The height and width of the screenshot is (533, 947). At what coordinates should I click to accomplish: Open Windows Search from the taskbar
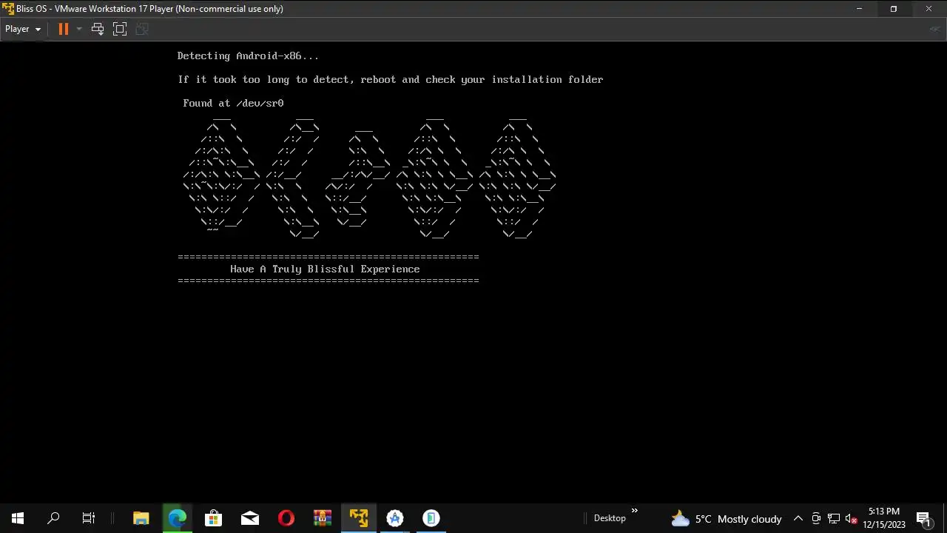(53, 518)
